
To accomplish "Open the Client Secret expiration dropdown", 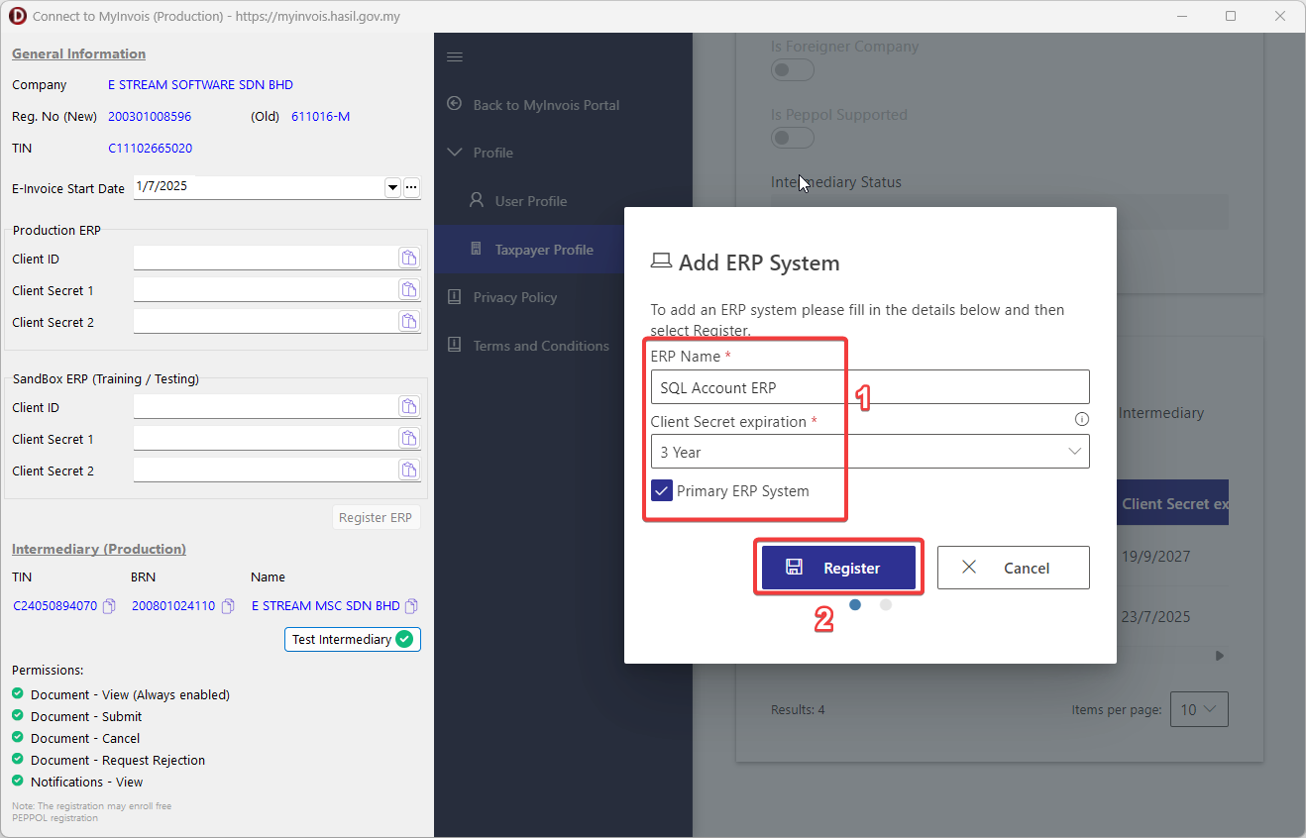I will 869,452.
